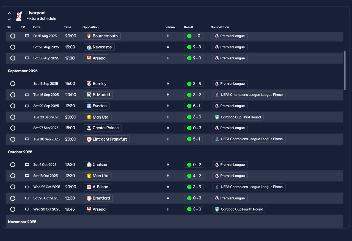Click the A. Bilbao club crest

click(89, 187)
